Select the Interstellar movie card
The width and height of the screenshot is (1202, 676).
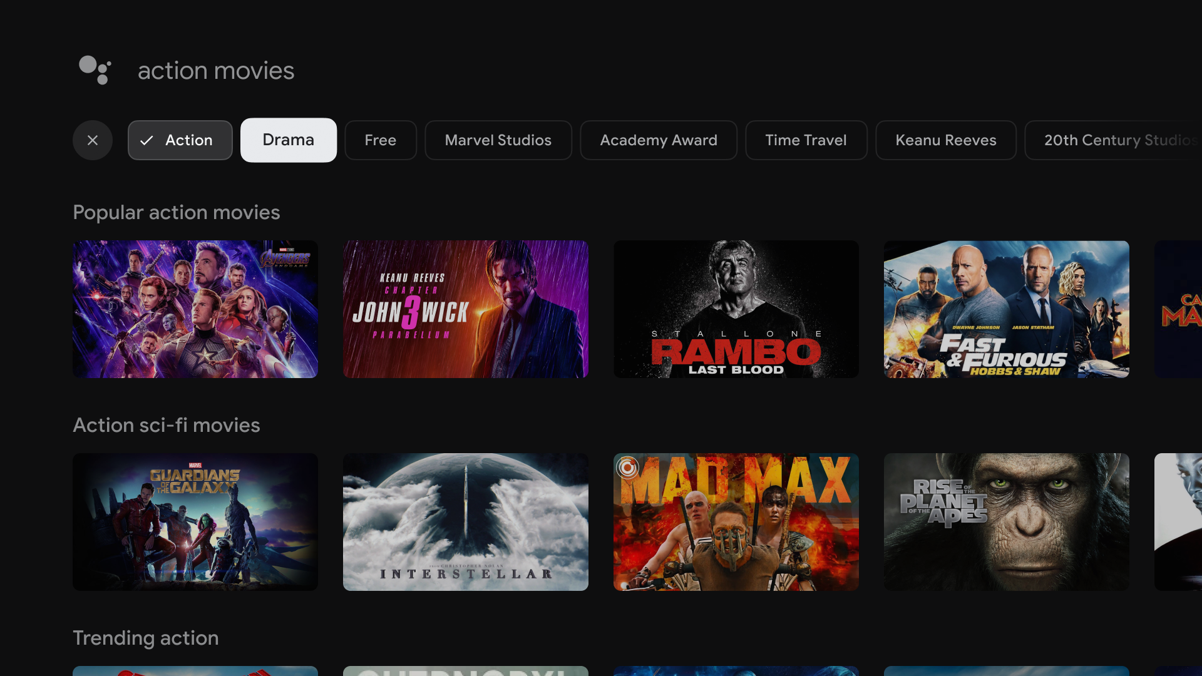tap(466, 522)
